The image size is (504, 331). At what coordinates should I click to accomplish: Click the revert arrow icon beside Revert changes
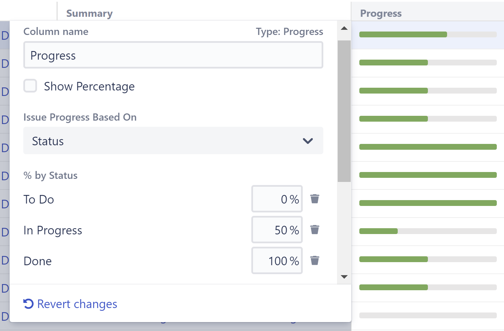pos(28,304)
